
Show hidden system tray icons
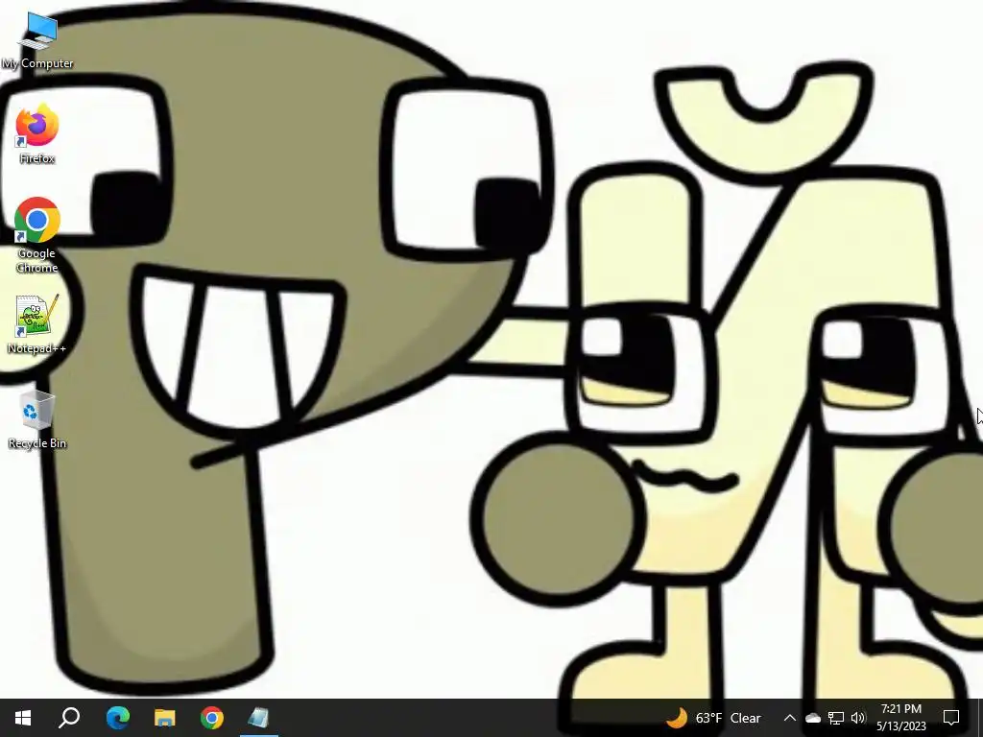pos(789,718)
